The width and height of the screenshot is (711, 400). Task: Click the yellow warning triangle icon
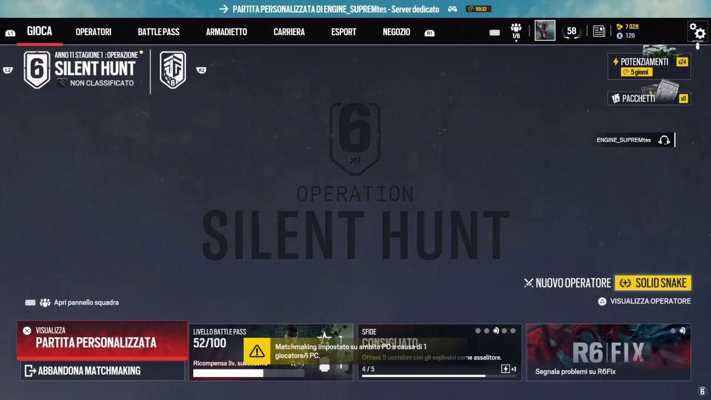point(257,351)
